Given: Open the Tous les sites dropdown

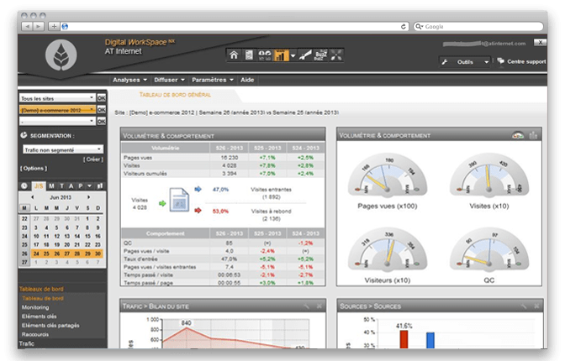Looking at the screenshot, I should (56, 98).
